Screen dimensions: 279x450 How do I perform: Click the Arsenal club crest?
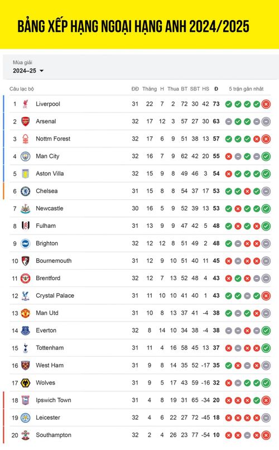[x=26, y=121]
